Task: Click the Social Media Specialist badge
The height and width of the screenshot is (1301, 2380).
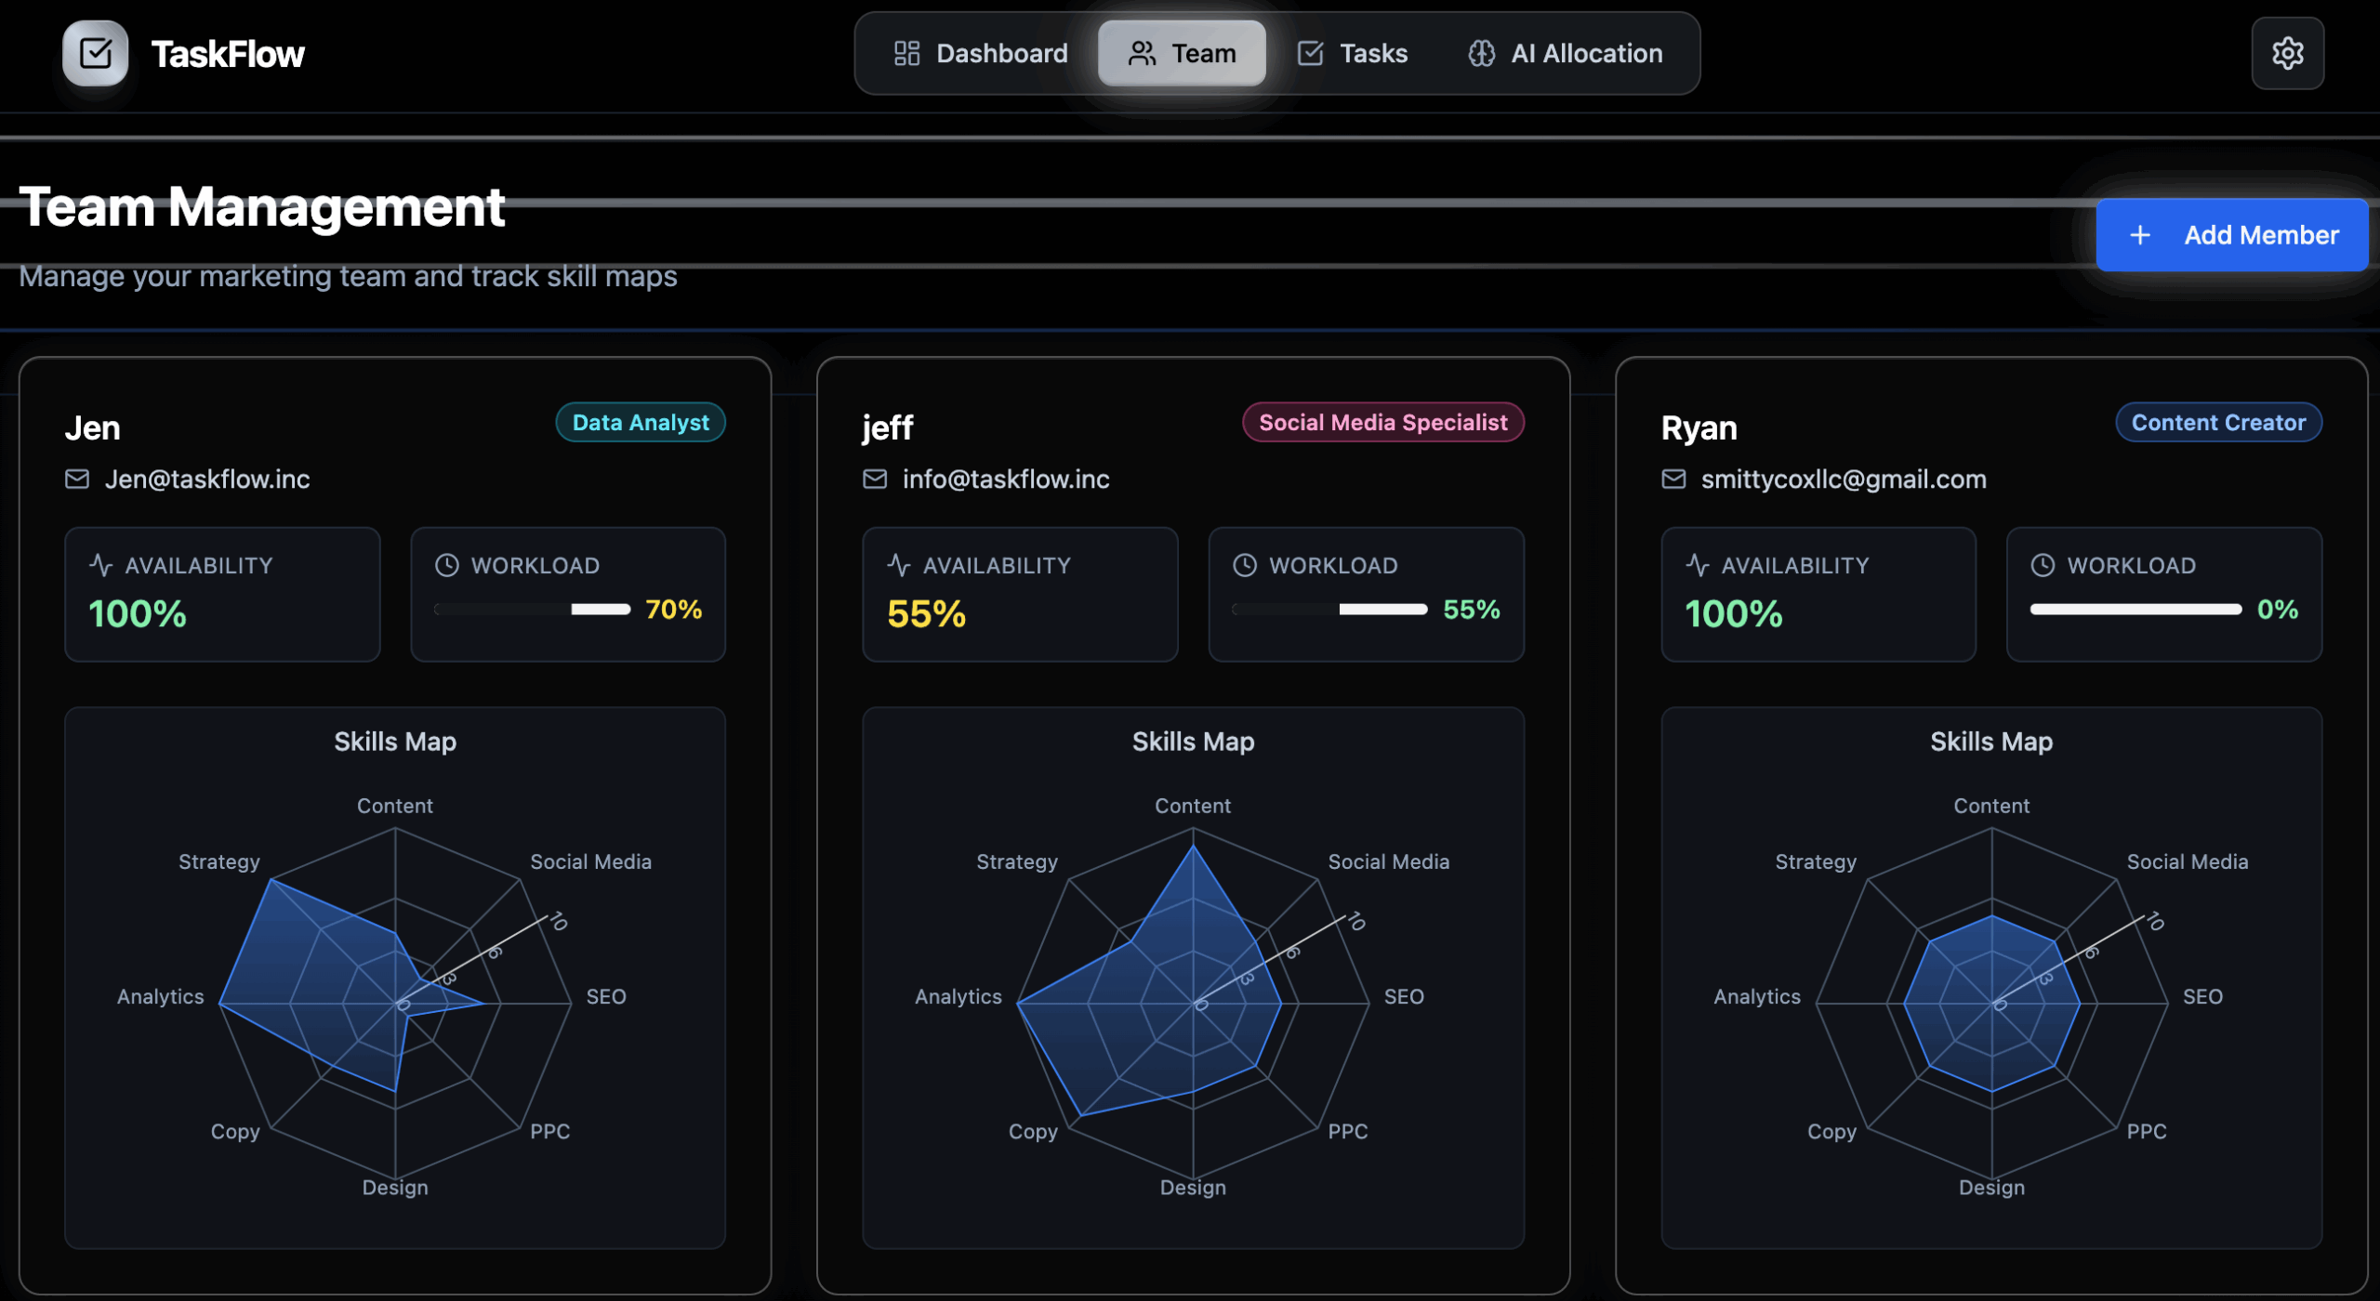Action: pyautogui.click(x=1382, y=422)
